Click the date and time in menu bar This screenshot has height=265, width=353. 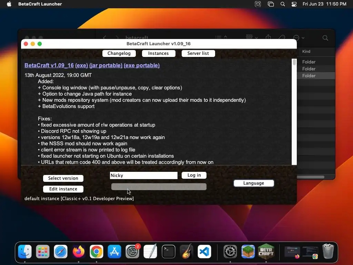click(324, 4)
